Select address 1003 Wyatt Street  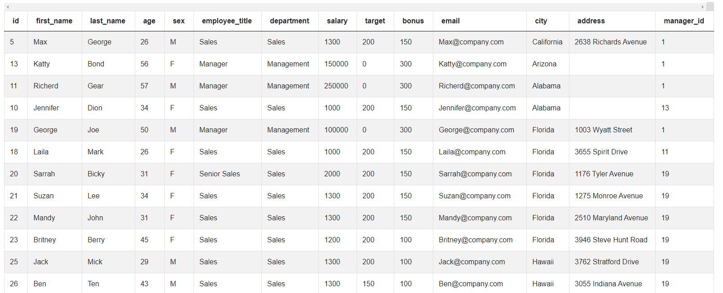tap(612, 130)
